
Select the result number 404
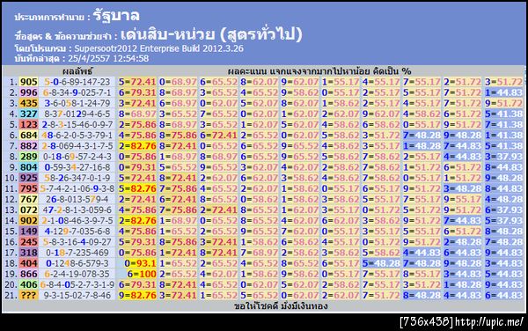[28, 263]
